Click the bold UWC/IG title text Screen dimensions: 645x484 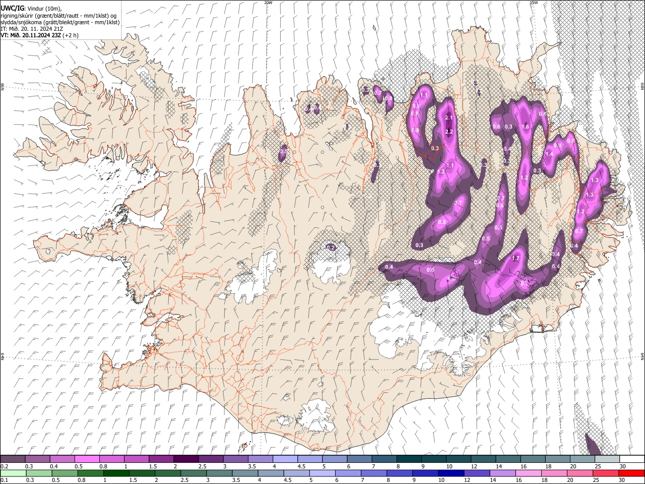[12, 8]
